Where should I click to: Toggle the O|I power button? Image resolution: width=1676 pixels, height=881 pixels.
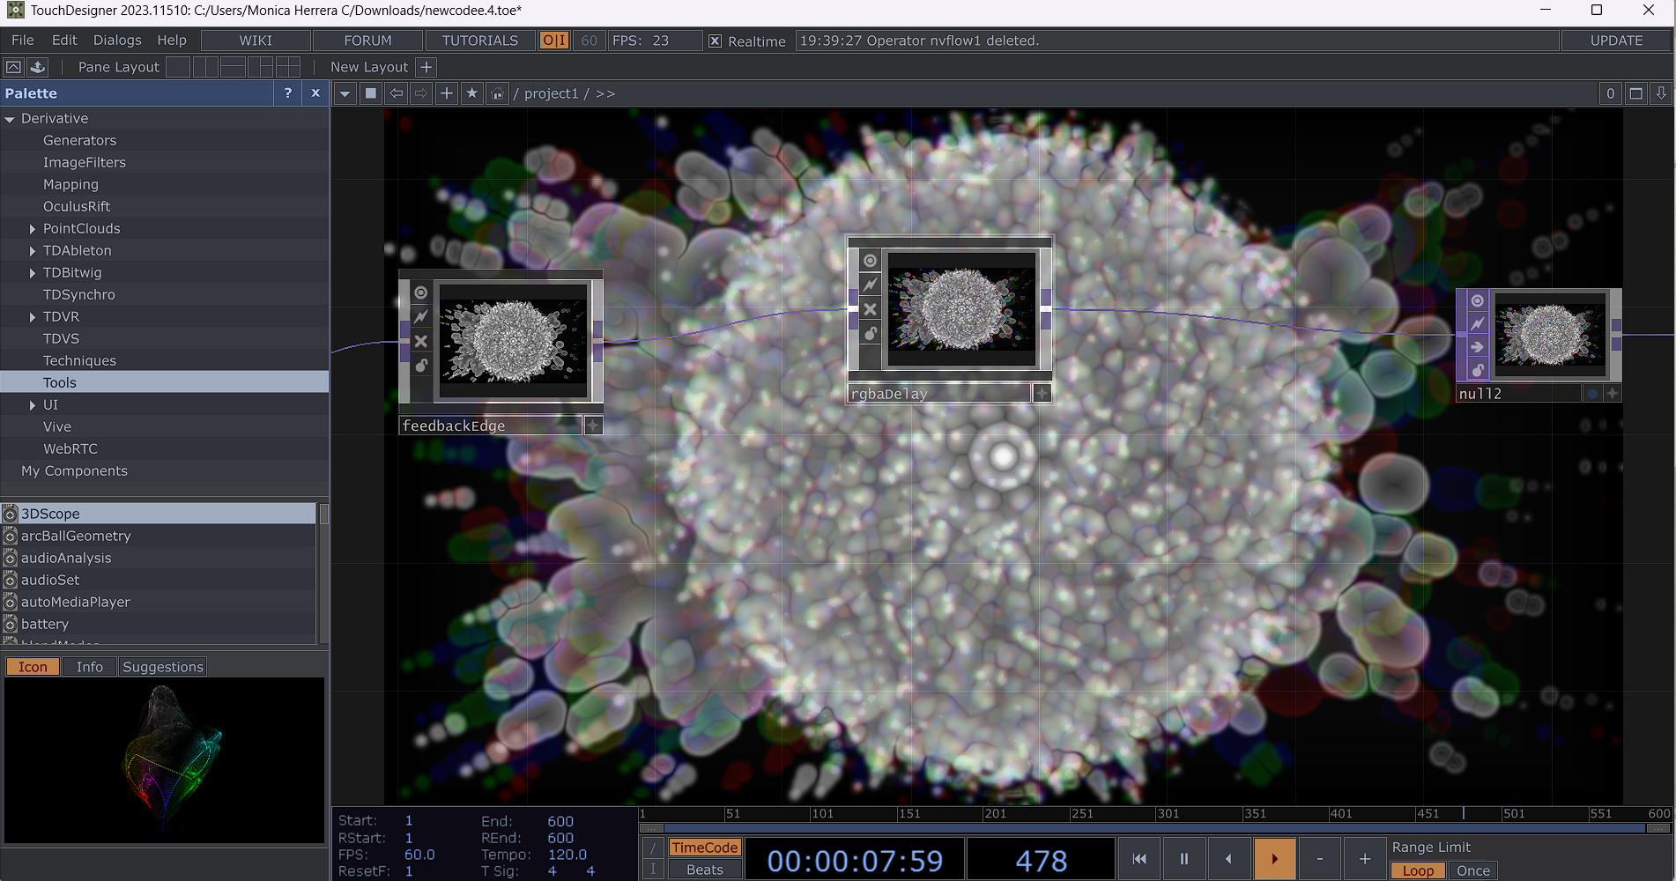554,41
